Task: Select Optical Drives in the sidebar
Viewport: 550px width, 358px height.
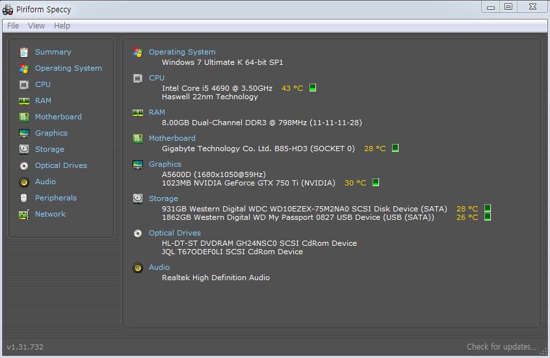Action: tap(61, 165)
